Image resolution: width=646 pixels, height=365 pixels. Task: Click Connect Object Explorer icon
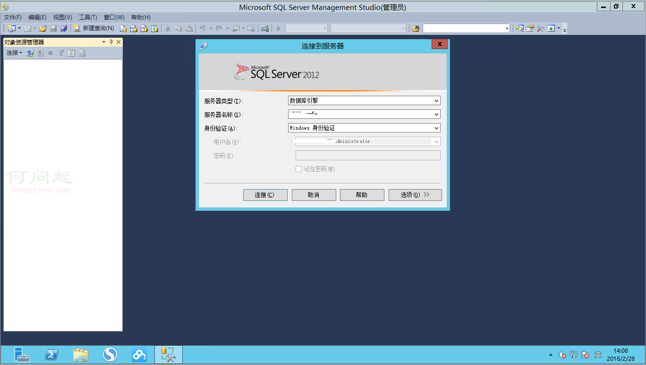30,53
